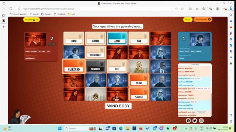The image size is (236, 132).
Task: Open the Ajoda bookmark
Action: 34,14
